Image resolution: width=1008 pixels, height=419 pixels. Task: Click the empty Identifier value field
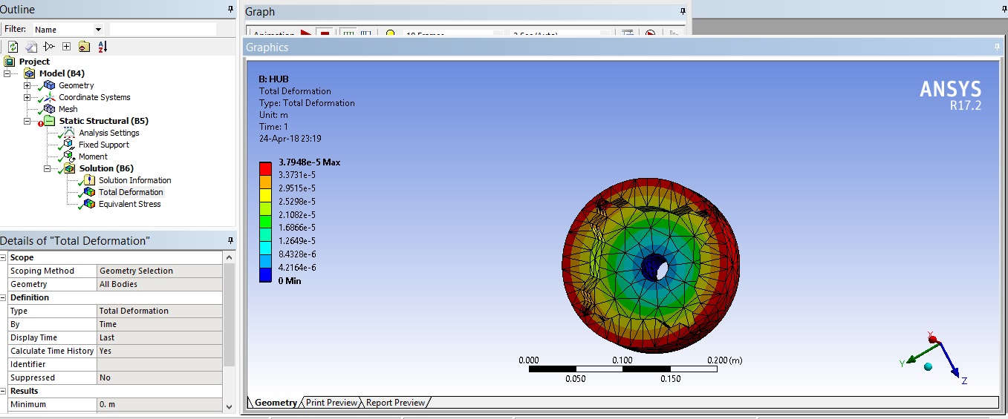(159, 364)
